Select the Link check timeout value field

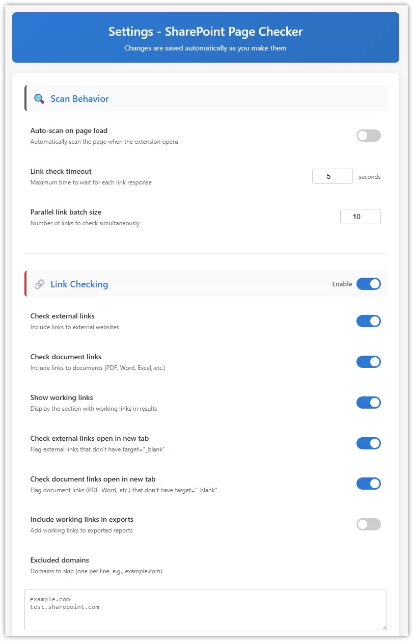pos(332,176)
